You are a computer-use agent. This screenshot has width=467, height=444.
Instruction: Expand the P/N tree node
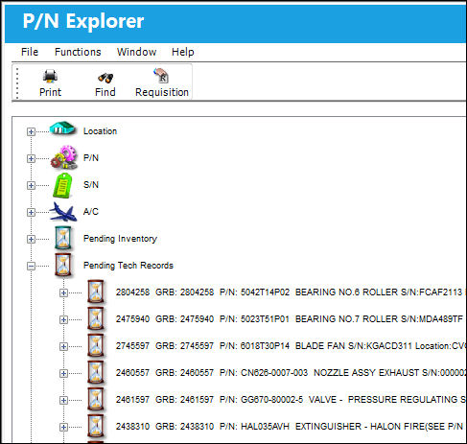click(31, 158)
